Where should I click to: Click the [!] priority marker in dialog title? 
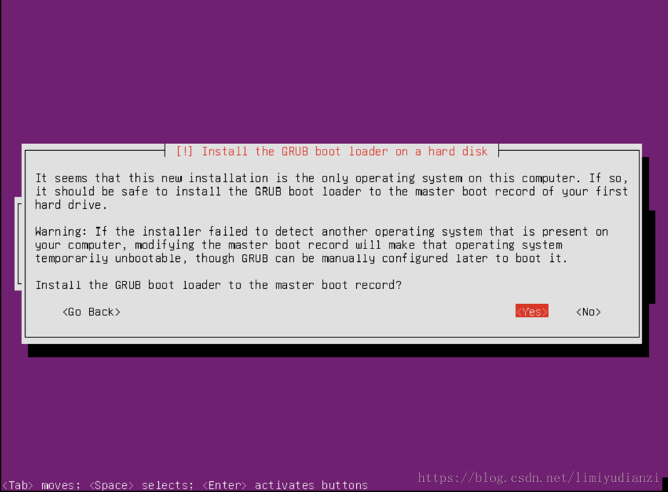(184, 151)
